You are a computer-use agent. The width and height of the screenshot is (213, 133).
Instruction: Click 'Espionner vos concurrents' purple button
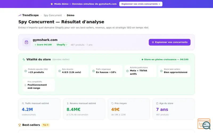[170, 42]
